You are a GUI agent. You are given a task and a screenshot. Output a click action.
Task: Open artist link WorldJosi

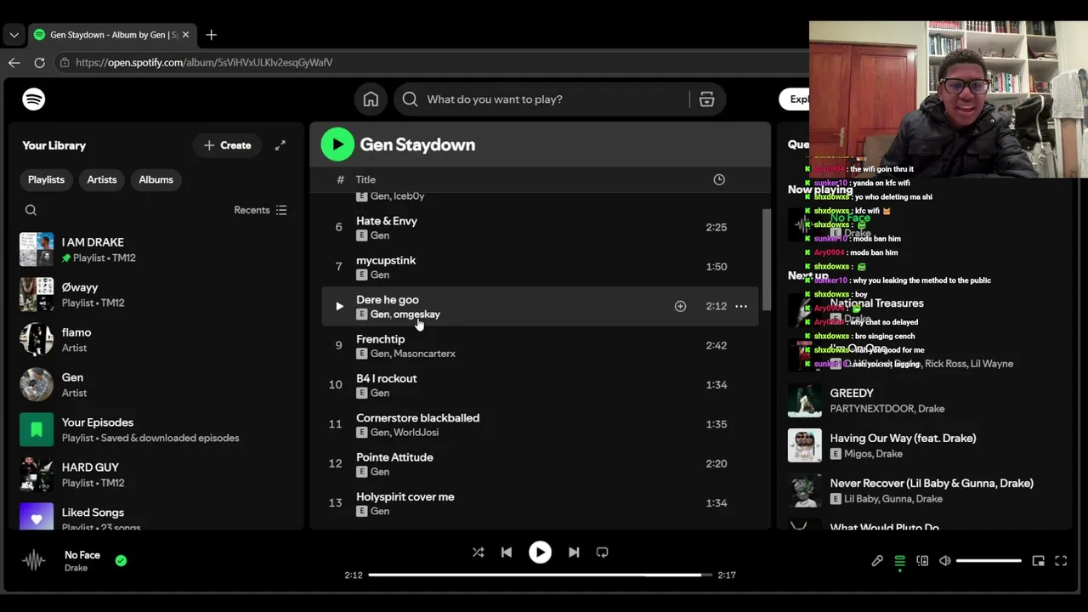416,433
